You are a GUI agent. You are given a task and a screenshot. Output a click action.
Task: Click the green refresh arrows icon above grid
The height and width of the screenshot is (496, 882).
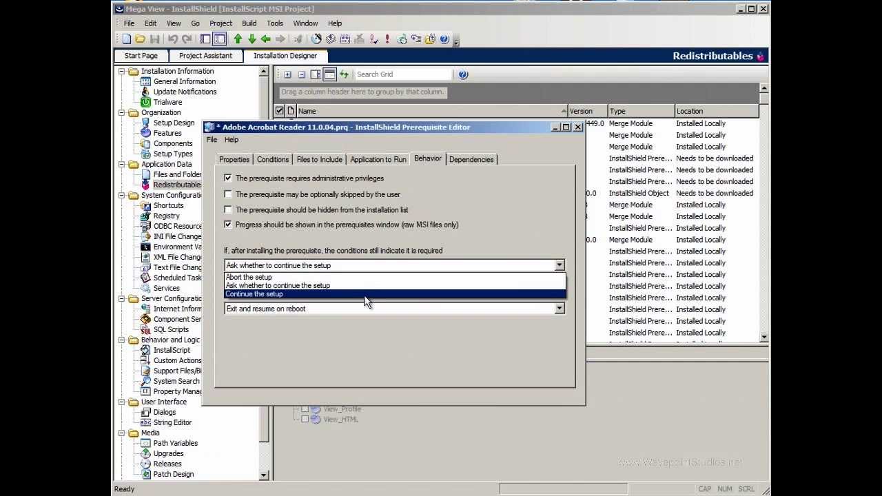(344, 74)
